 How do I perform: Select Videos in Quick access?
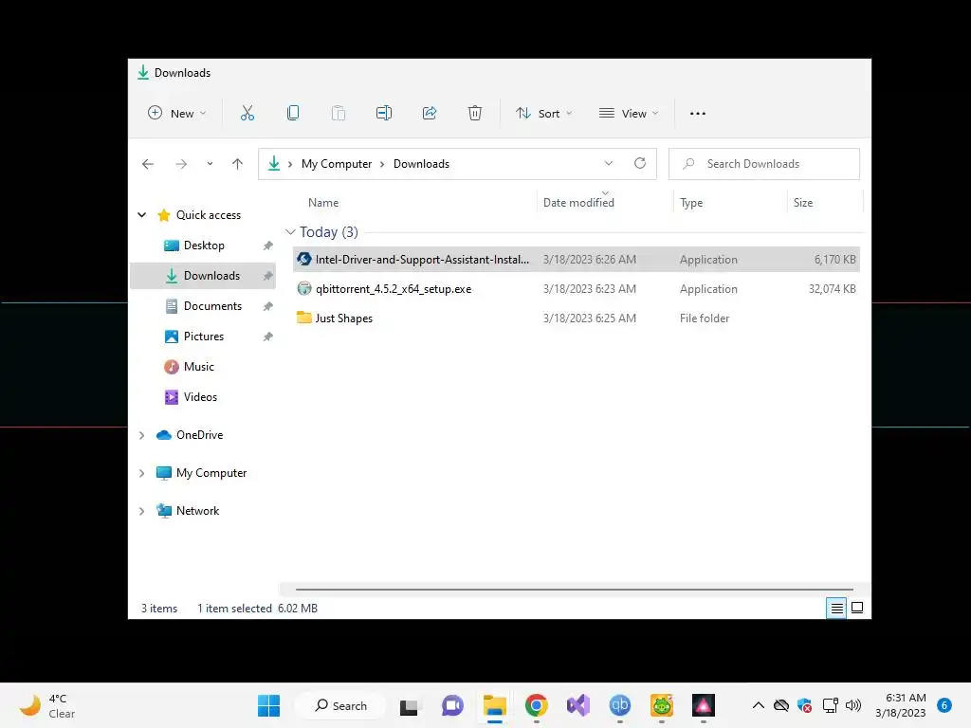(203, 397)
